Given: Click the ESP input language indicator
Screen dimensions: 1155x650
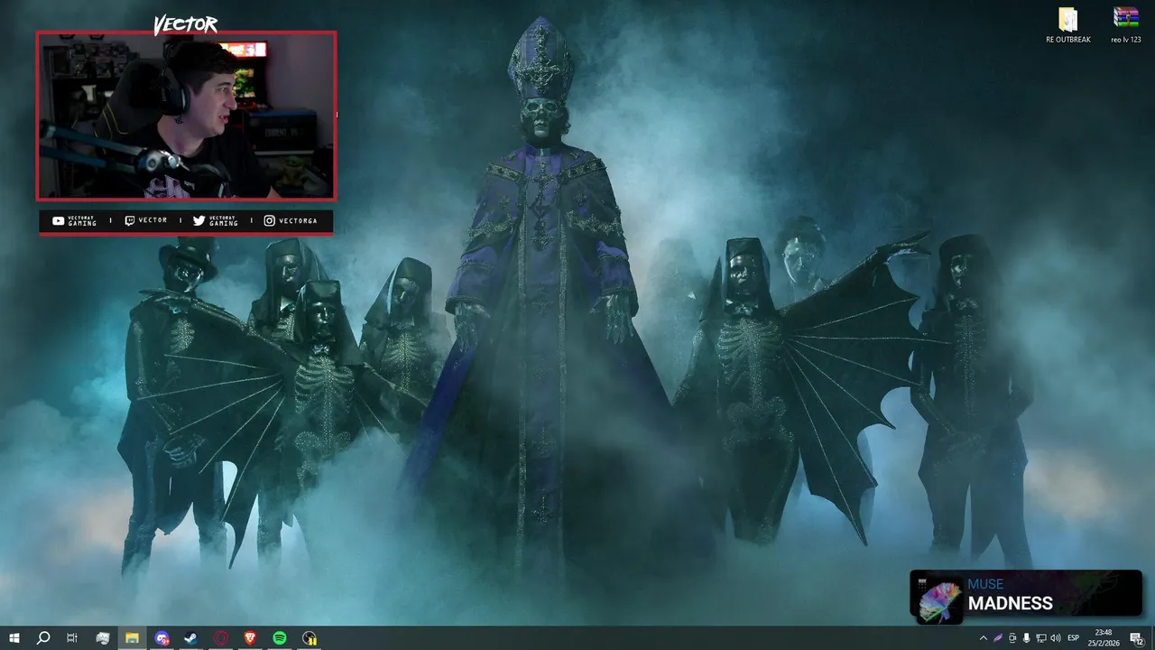Looking at the screenshot, I should point(1074,638).
